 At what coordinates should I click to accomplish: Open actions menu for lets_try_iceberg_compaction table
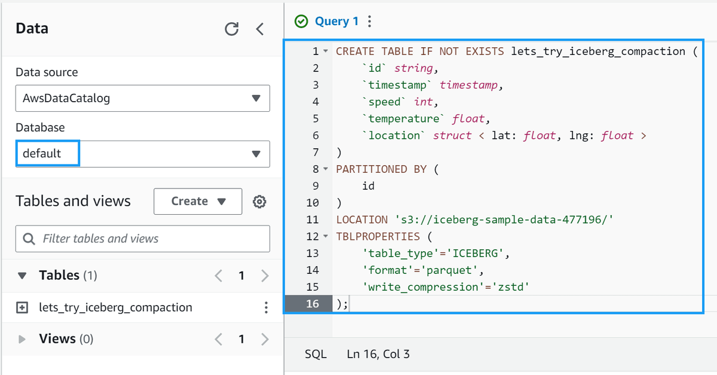pos(266,307)
